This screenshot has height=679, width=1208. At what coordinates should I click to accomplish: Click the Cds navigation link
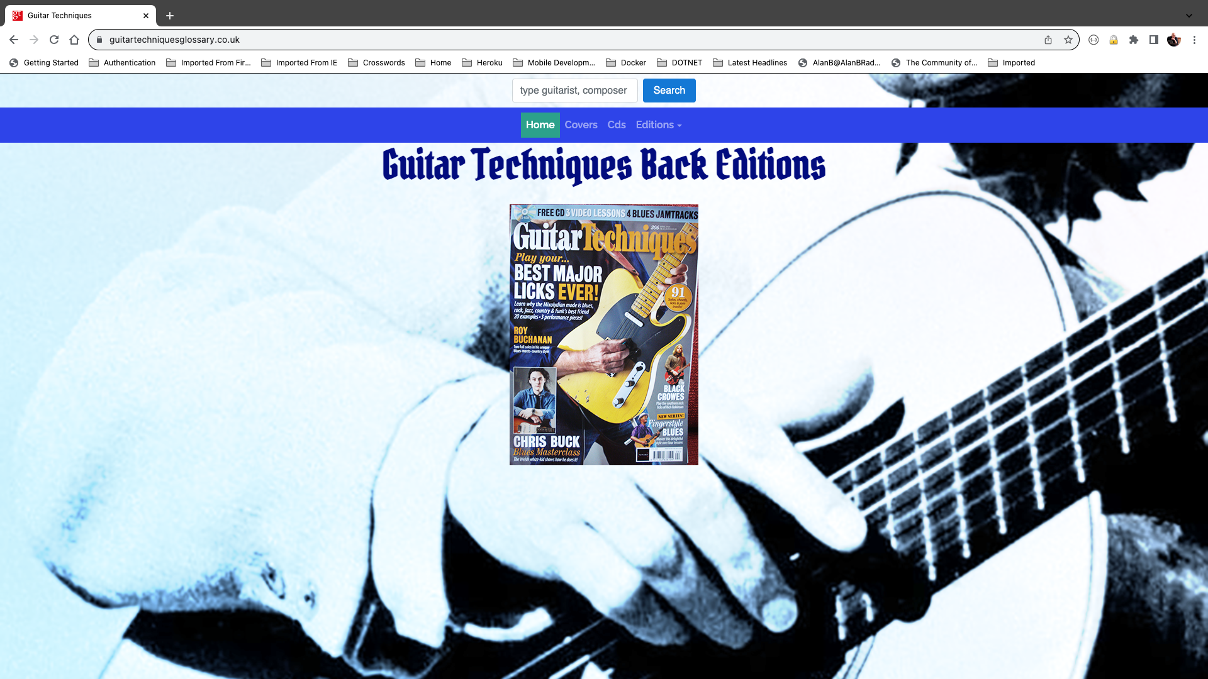tap(617, 124)
